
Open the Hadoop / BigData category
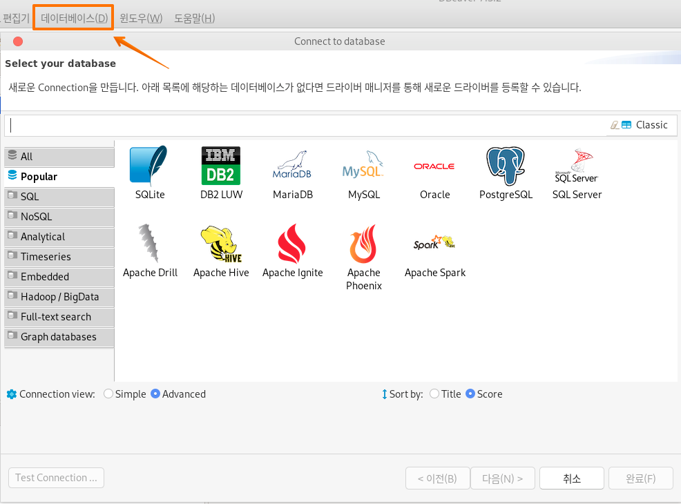pos(59,297)
